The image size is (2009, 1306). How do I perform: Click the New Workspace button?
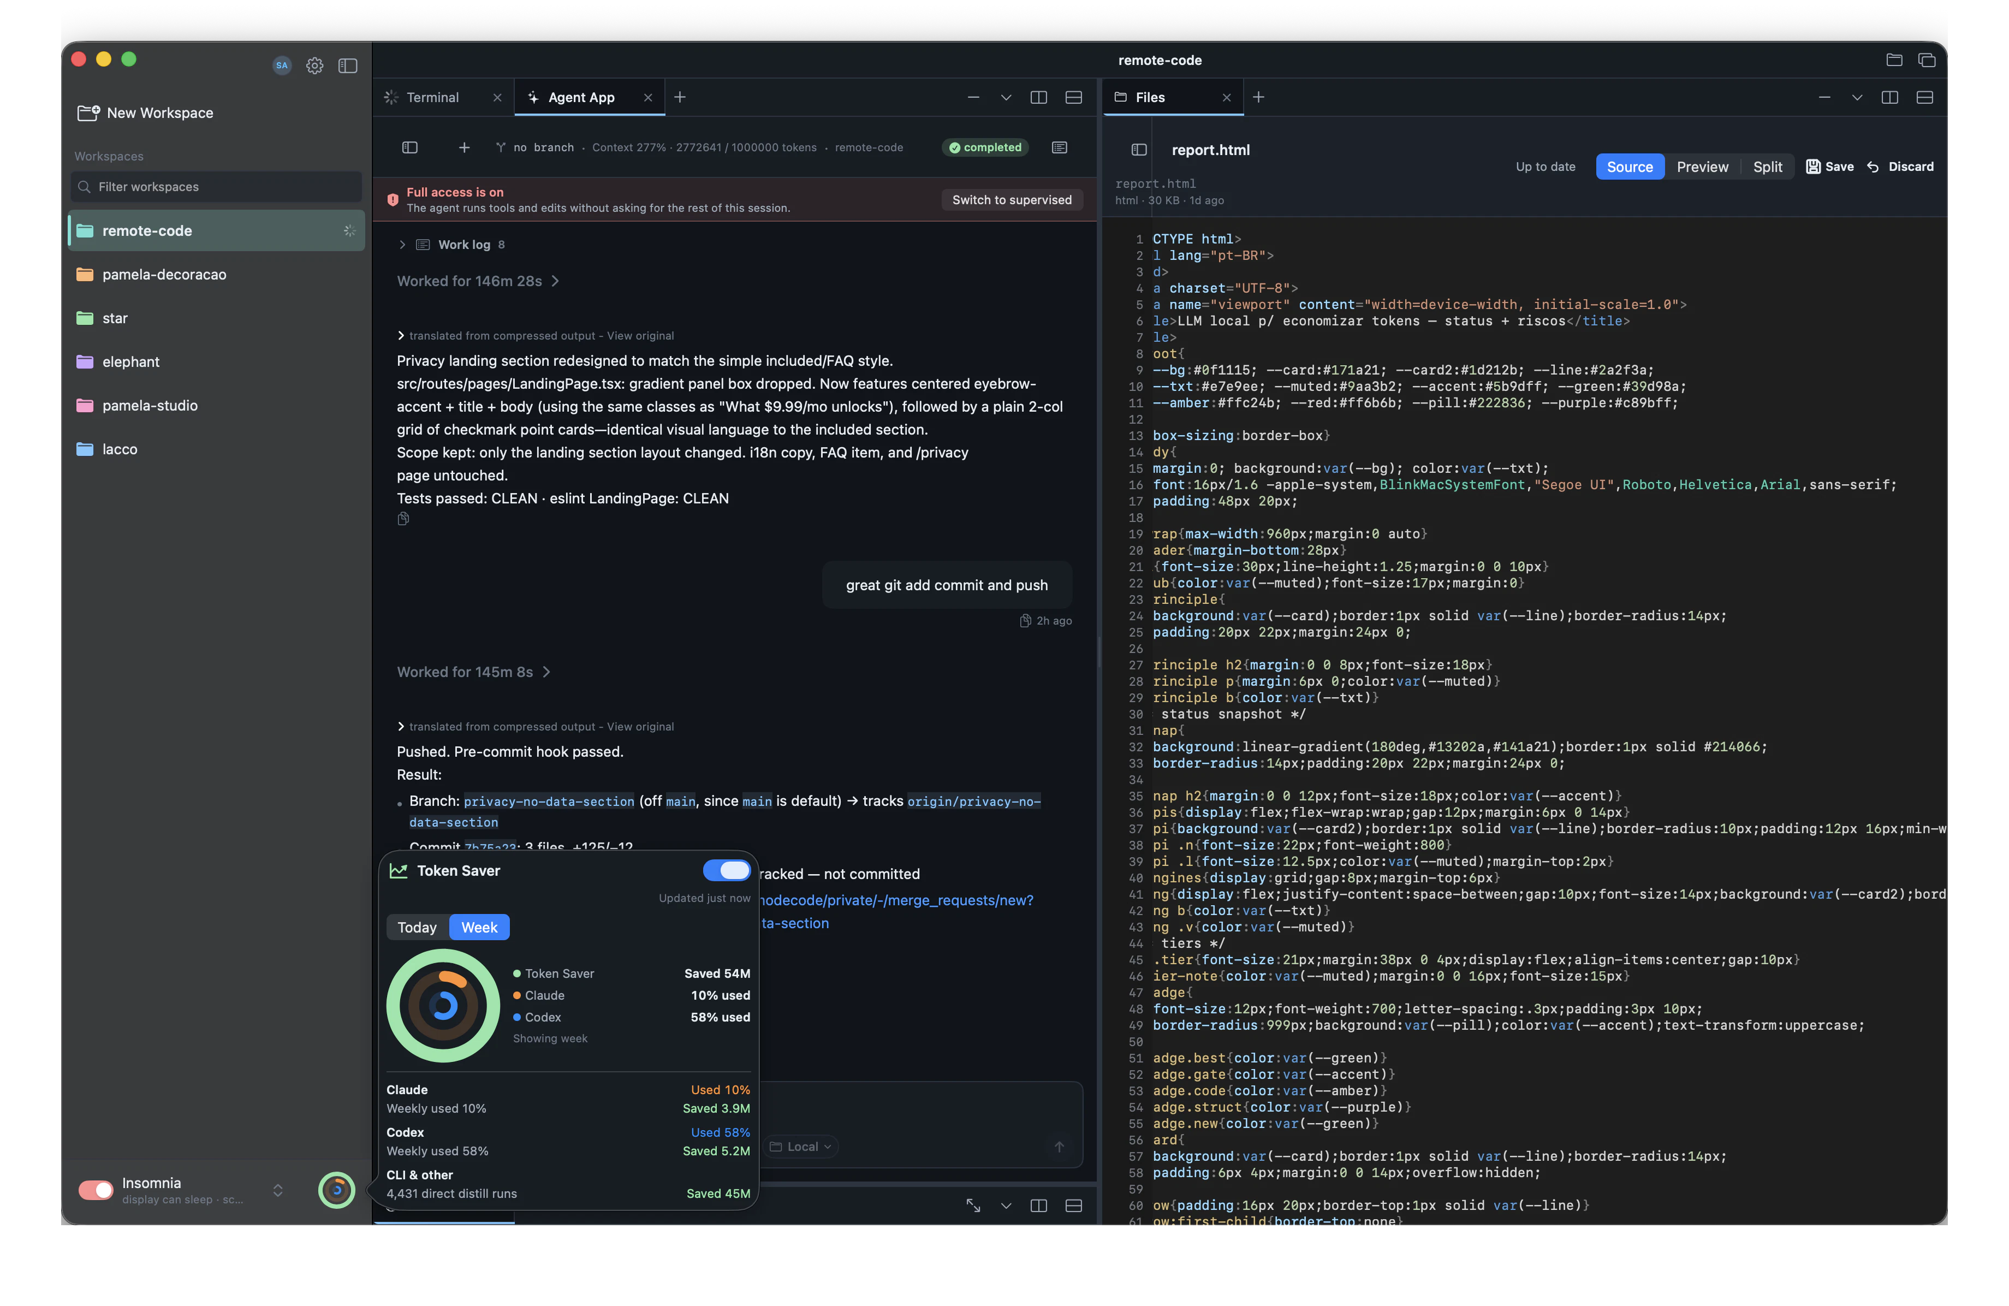pyautogui.click(x=145, y=113)
